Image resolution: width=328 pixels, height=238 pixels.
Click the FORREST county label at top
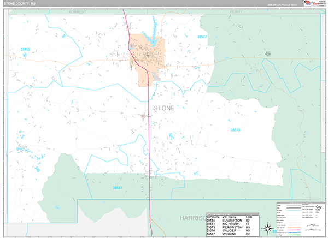[77, 11]
